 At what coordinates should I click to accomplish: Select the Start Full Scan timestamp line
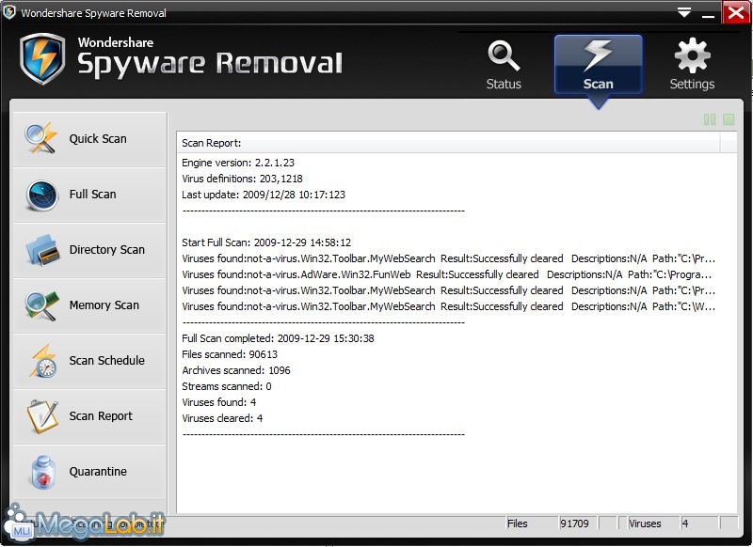(x=266, y=242)
